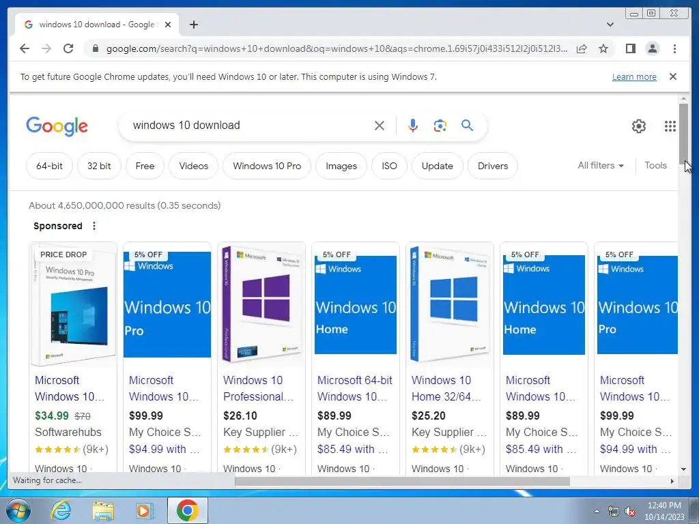This screenshot has height=524, width=699.
Task: Open the Microsoft 64-bit Windows 10 link
Action: coord(354,388)
